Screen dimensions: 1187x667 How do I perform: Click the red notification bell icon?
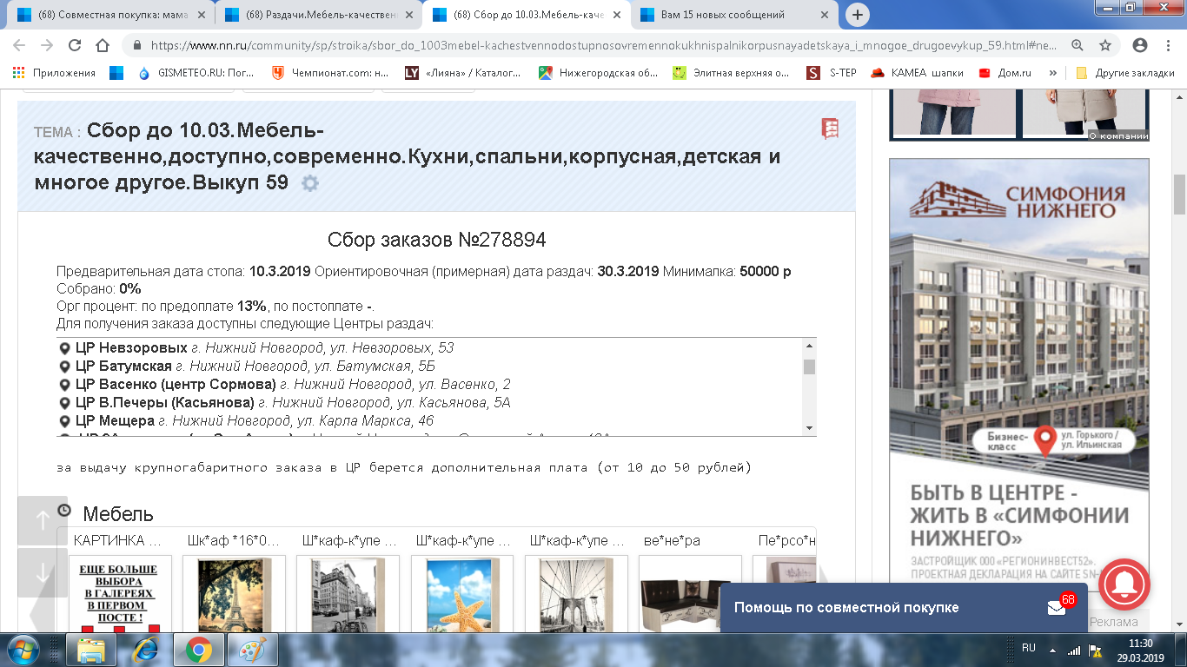pos(1124,587)
